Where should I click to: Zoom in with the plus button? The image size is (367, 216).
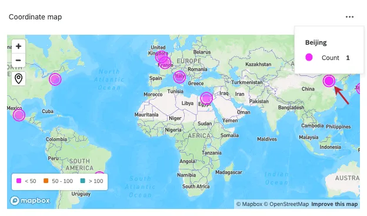pos(18,46)
